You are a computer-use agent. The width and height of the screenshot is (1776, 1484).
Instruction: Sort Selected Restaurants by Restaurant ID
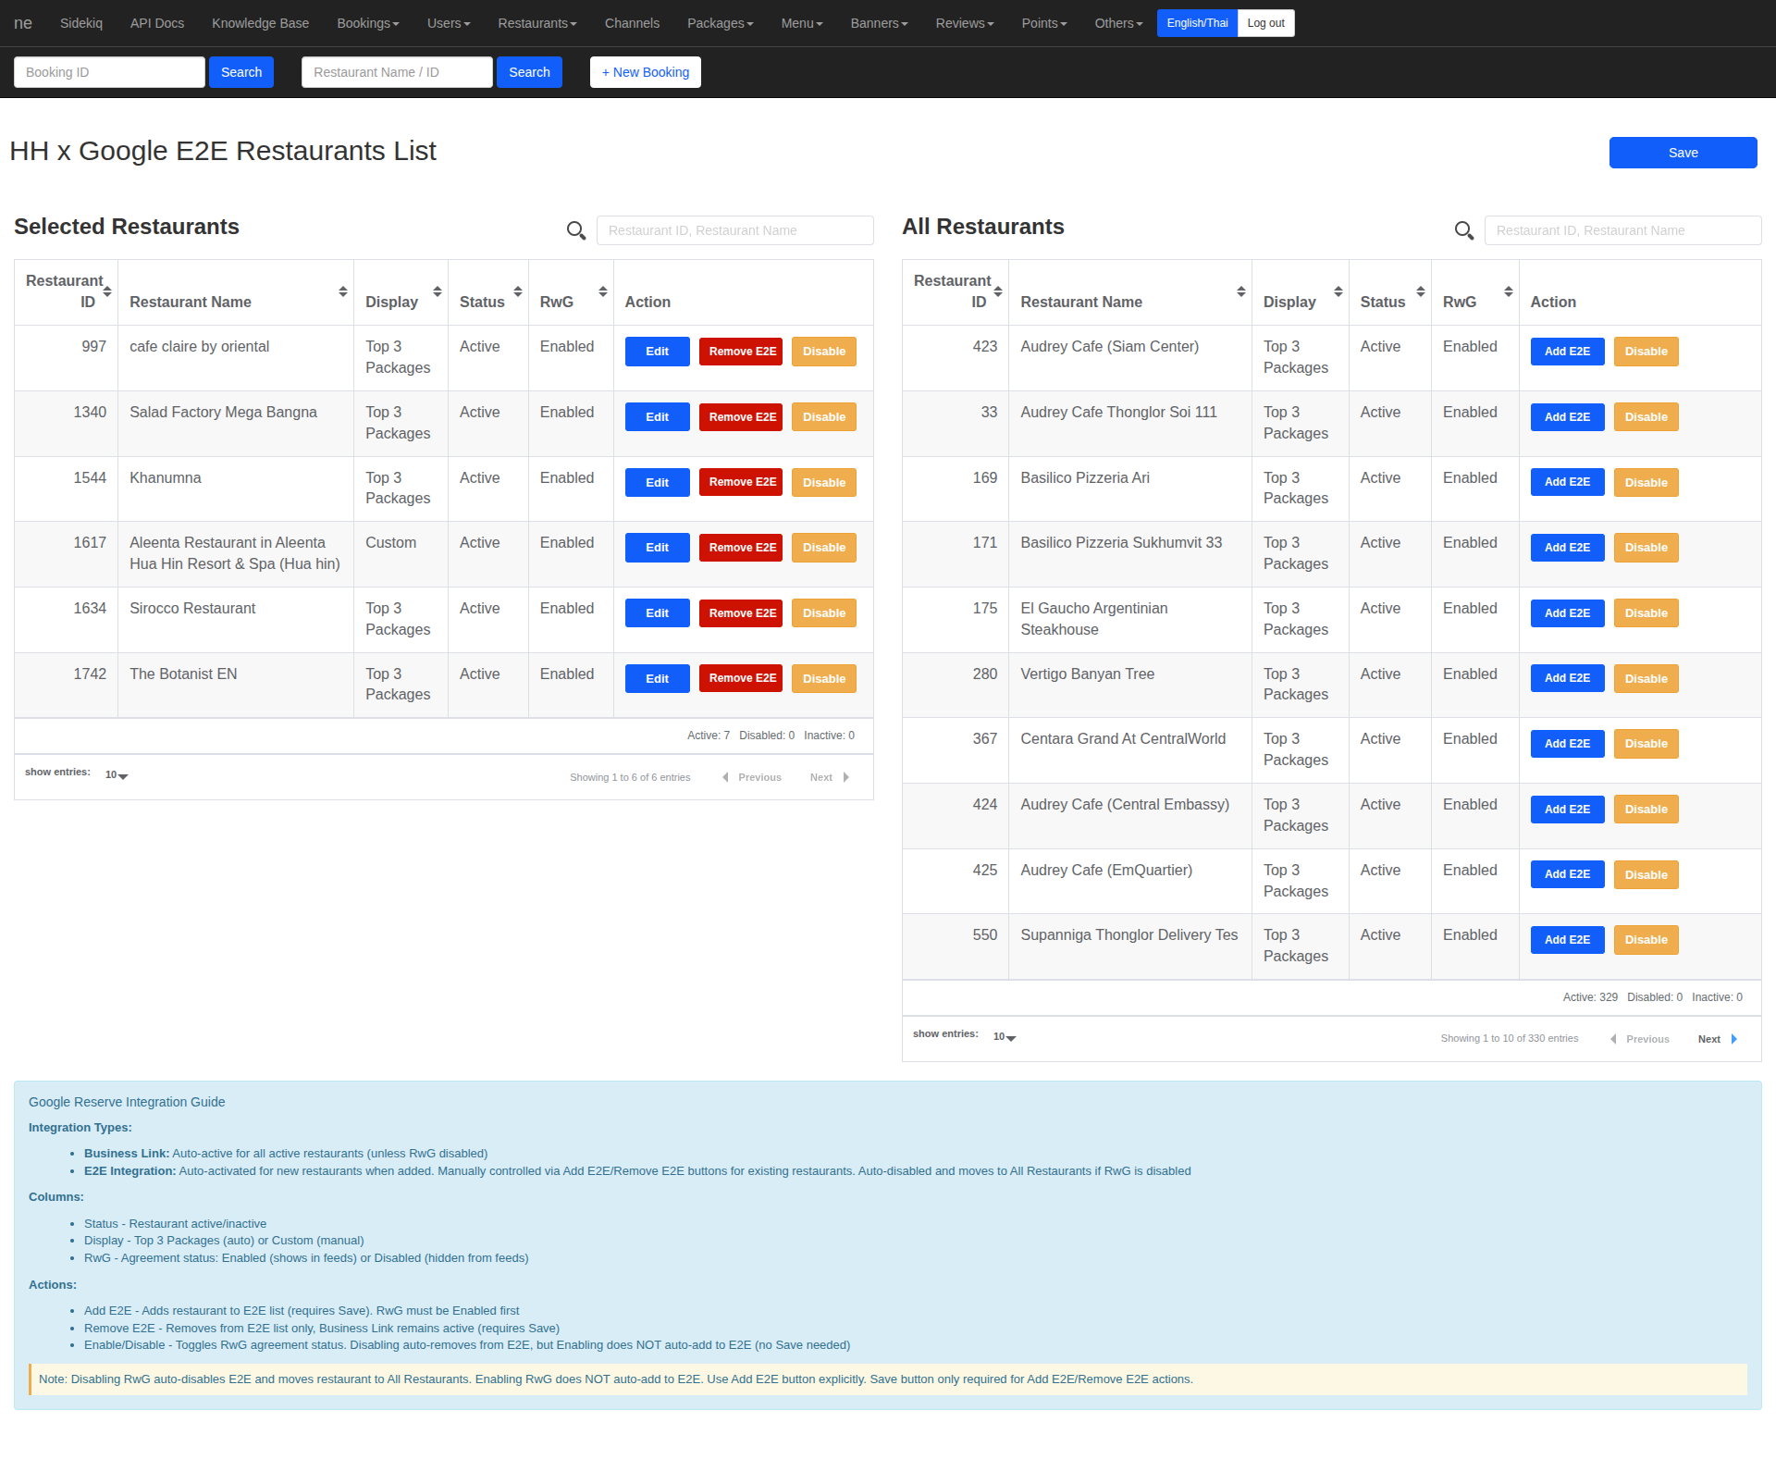[107, 291]
